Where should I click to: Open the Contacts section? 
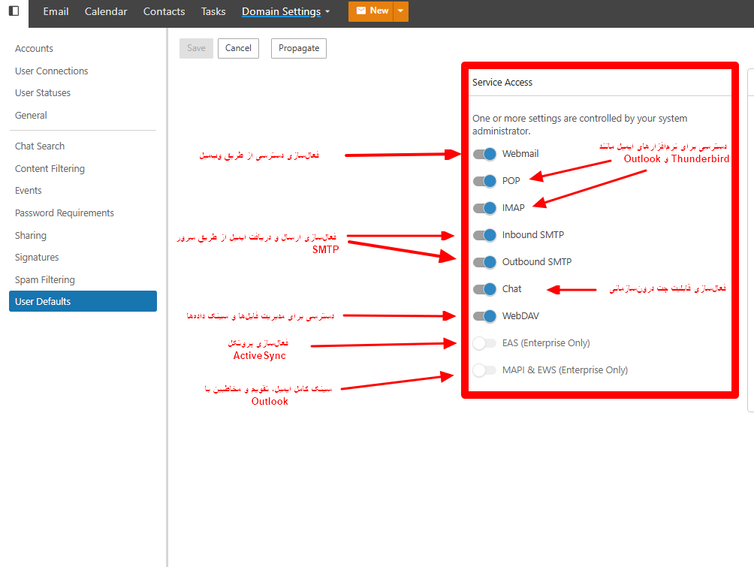tap(164, 11)
